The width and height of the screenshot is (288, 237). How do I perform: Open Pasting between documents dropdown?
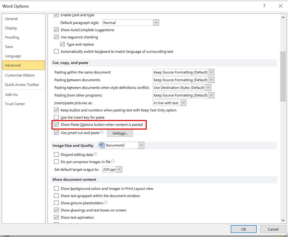[x=211, y=80]
